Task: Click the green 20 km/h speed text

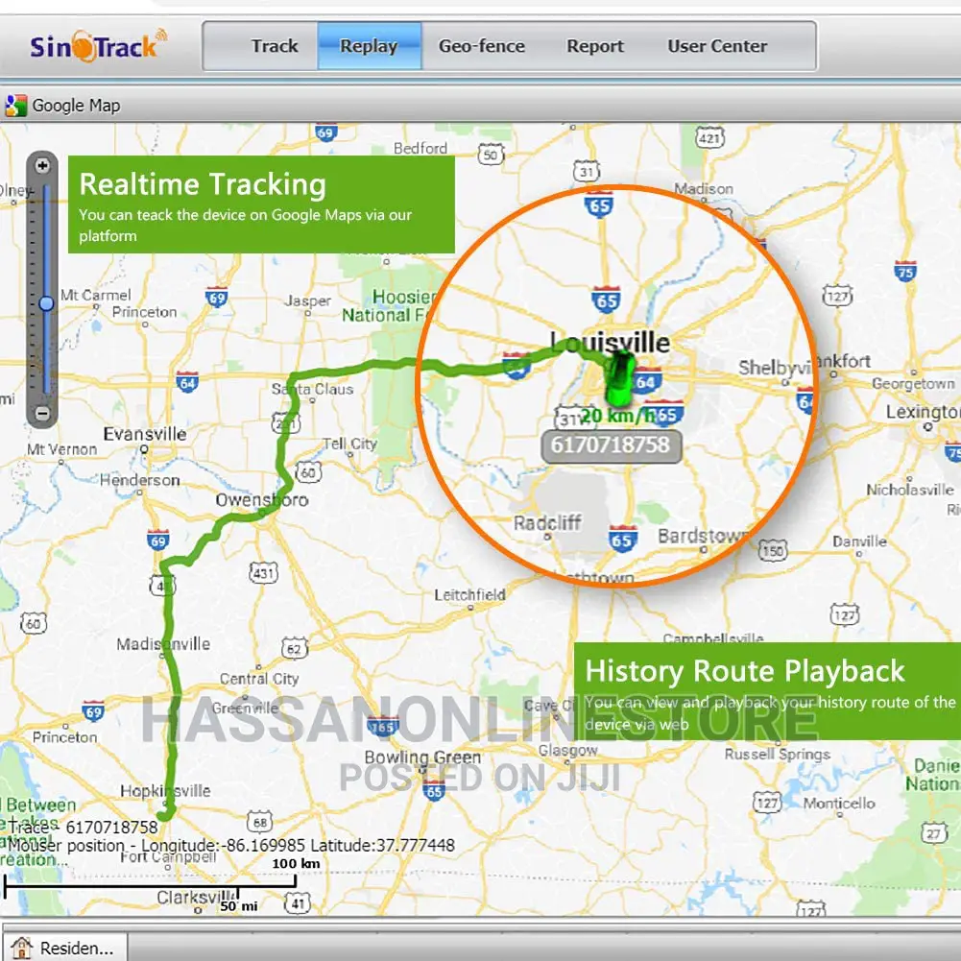Action: pos(618,416)
